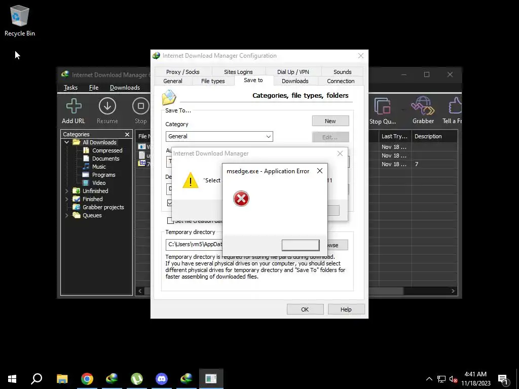This screenshot has height=389, width=519.
Task: Switch to the Connection tab
Action: 341,81
